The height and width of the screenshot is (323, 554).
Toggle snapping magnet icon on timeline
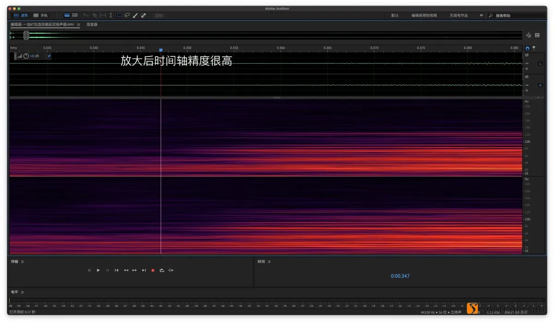click(528, 48)
